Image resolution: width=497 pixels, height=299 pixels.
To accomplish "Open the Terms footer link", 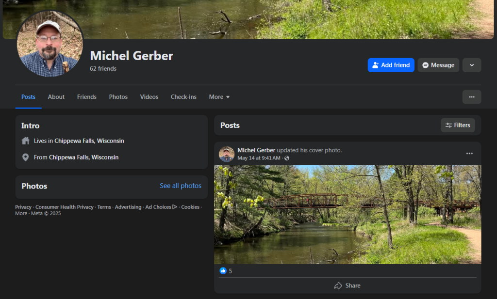I will coord(104,207).
